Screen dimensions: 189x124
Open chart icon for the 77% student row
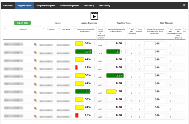coord(36,92)
